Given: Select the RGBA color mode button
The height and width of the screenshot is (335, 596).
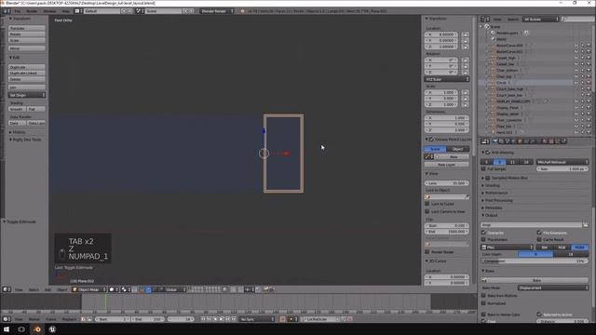Looking at the screenshot, I should (x=579, y=248).
